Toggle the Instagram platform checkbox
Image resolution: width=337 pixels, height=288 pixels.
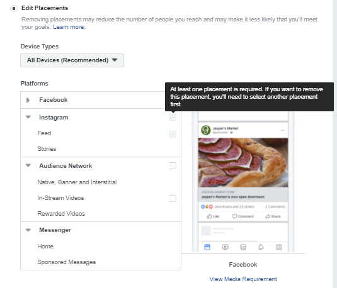coord(173,117)
